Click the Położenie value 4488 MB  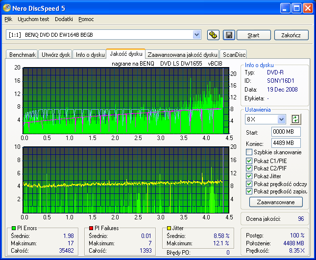coord(293,243)
